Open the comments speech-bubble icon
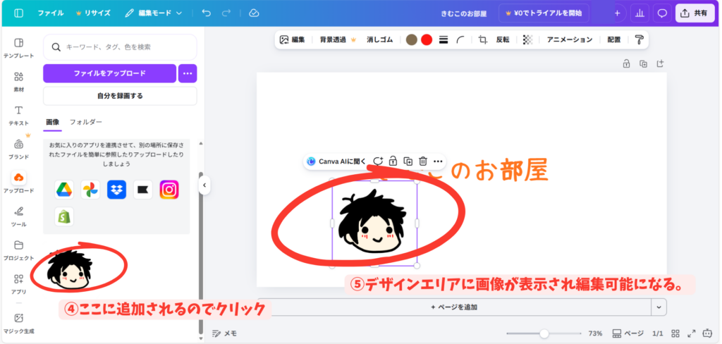The height and width of the screenshot is (344, 722). (x=662, y=13)
